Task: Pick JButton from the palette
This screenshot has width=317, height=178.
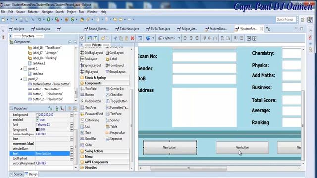Action: (87, 95)
